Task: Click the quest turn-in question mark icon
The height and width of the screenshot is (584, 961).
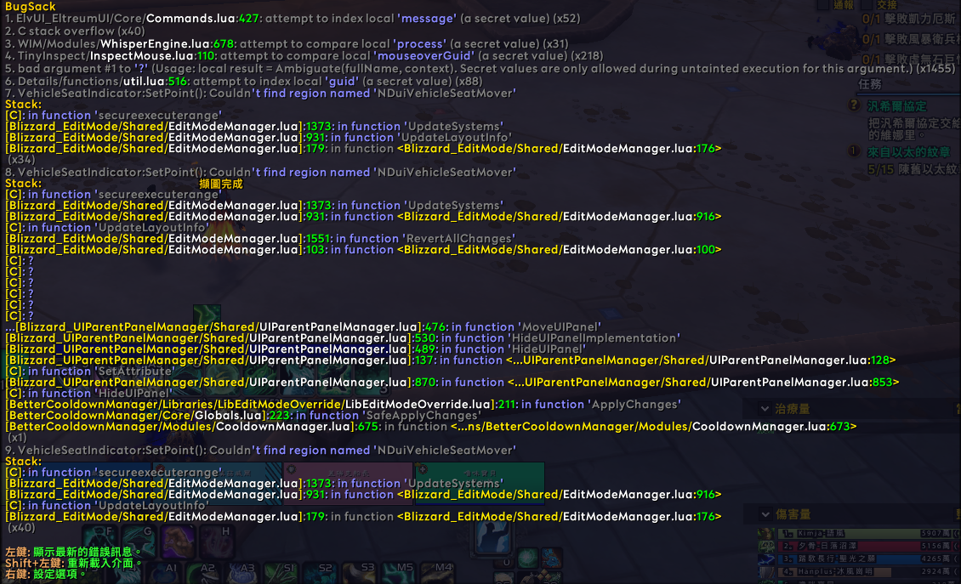Action: click(x=854, y=105)
